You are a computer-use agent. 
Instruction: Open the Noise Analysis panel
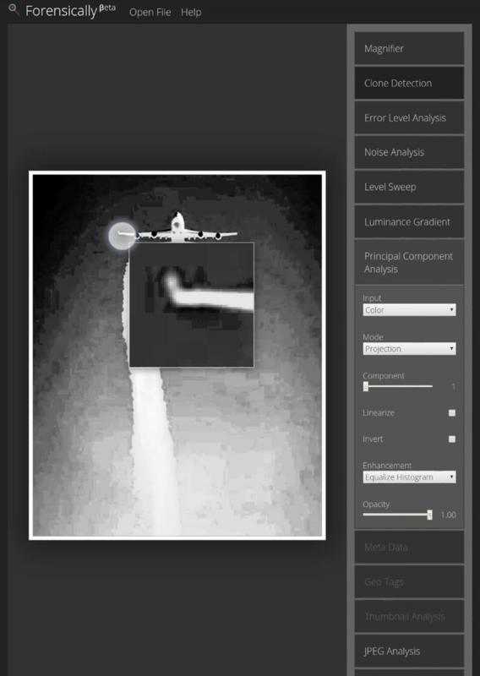(409, 152)
